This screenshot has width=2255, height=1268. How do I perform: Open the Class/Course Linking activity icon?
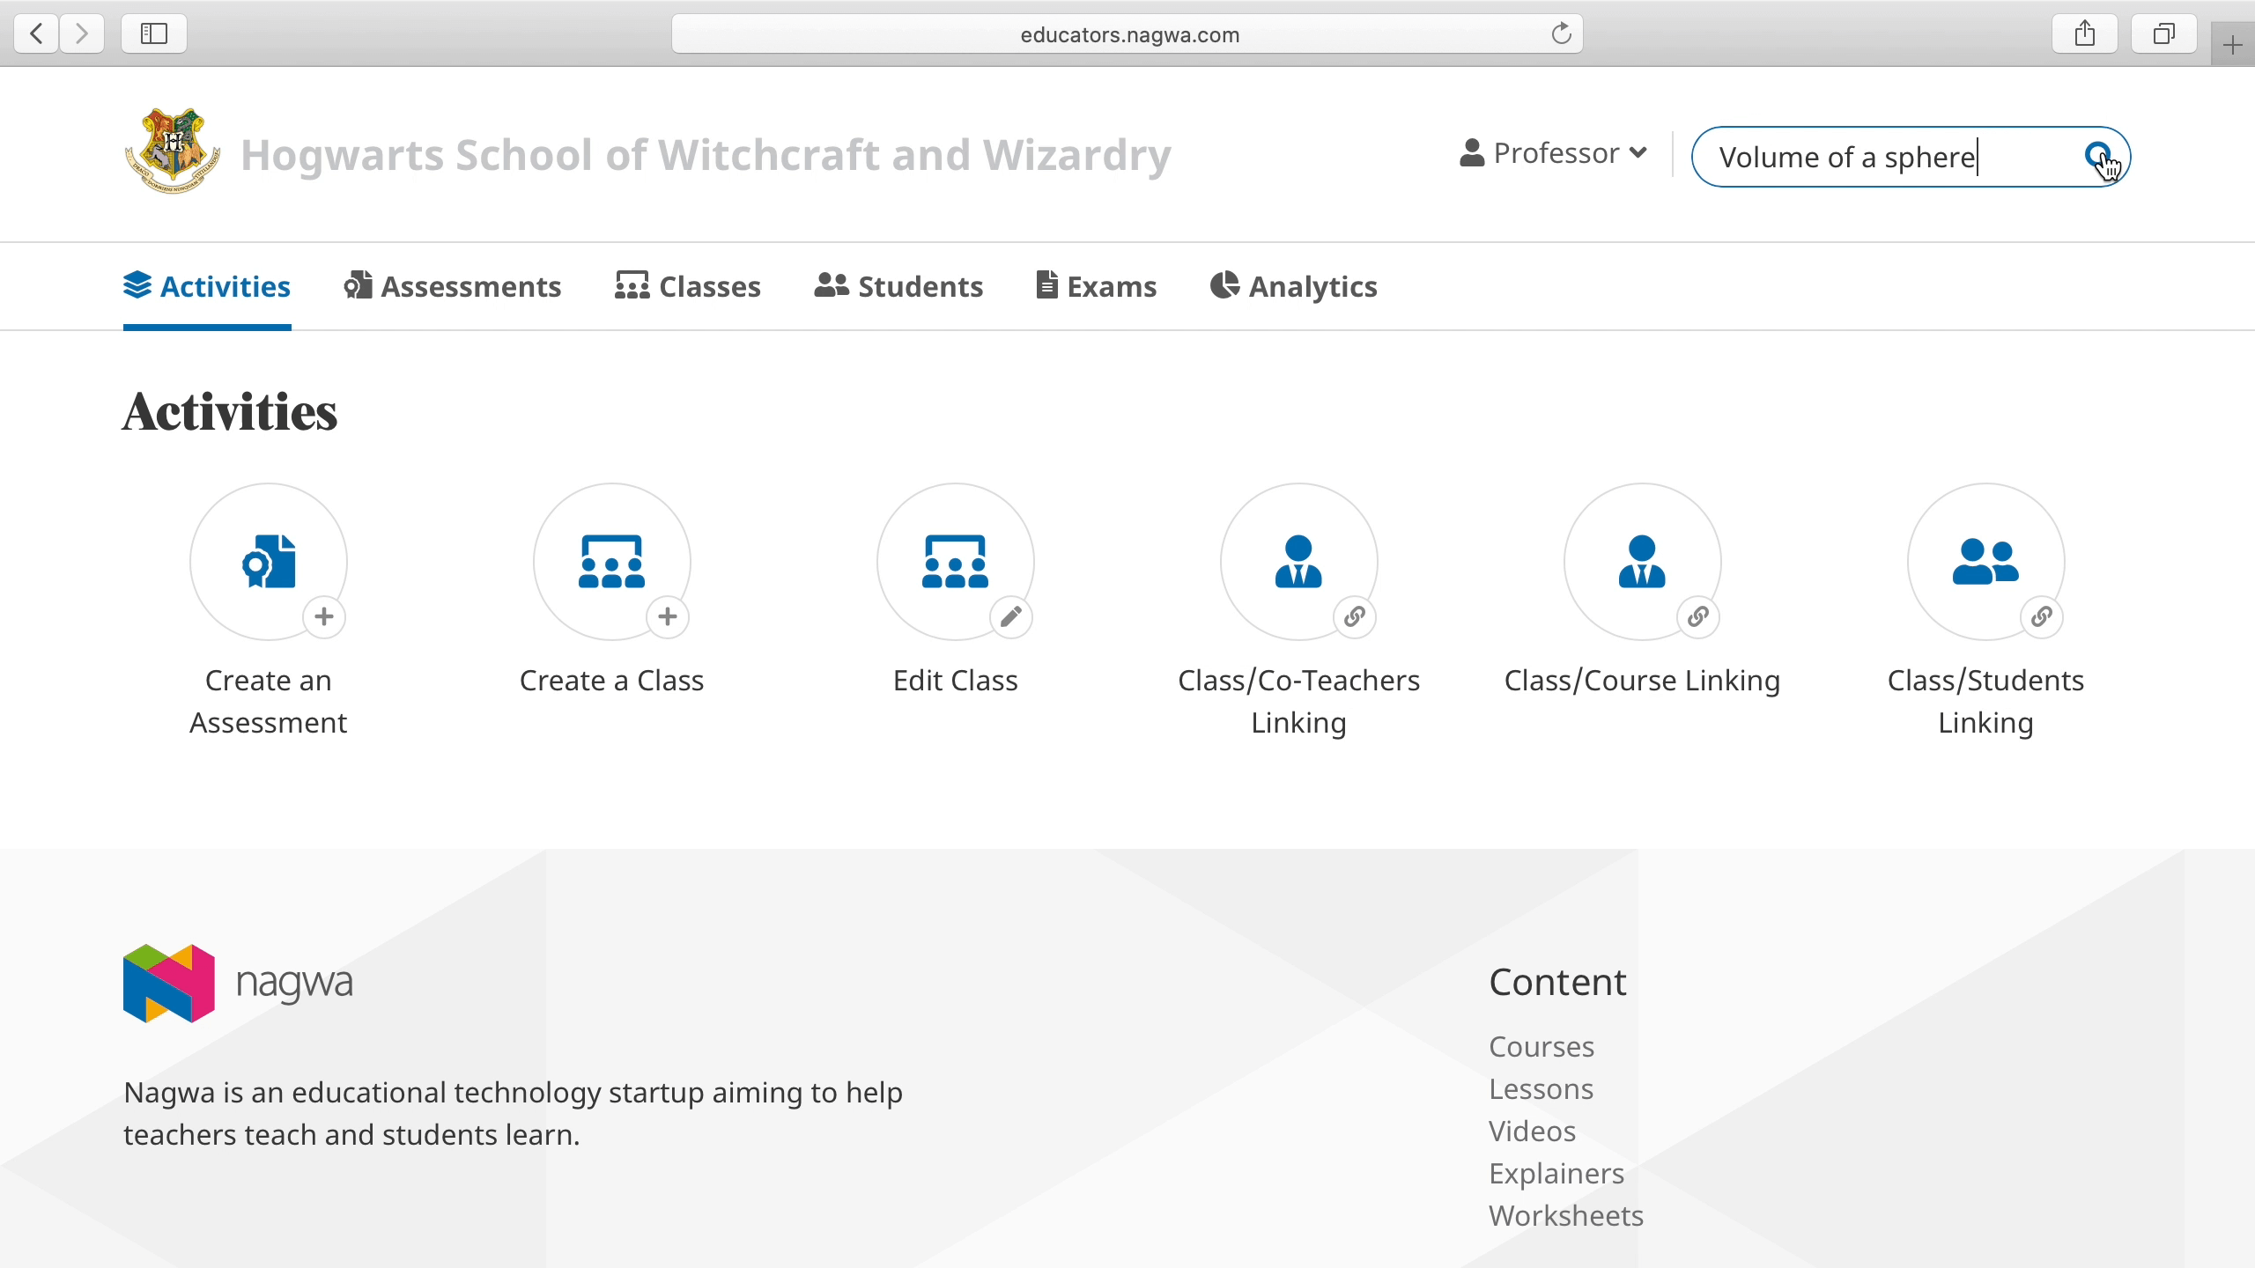(x=1640, y=562)
